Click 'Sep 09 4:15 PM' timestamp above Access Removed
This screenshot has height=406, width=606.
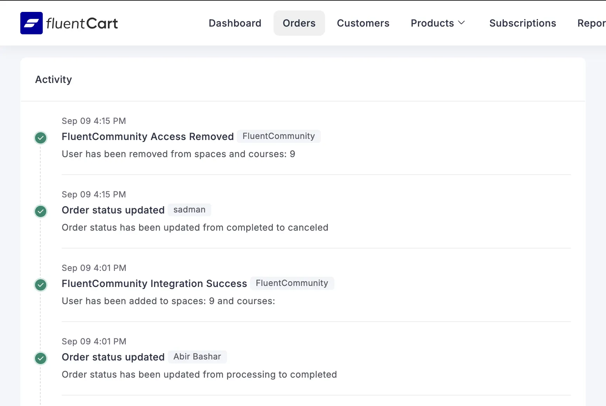[94, 121]
